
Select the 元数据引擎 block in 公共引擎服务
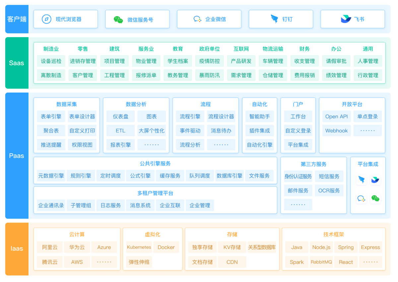click(x=51, y=176)
